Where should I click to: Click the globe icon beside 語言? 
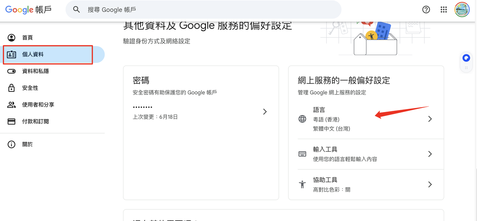click(302, 119)
